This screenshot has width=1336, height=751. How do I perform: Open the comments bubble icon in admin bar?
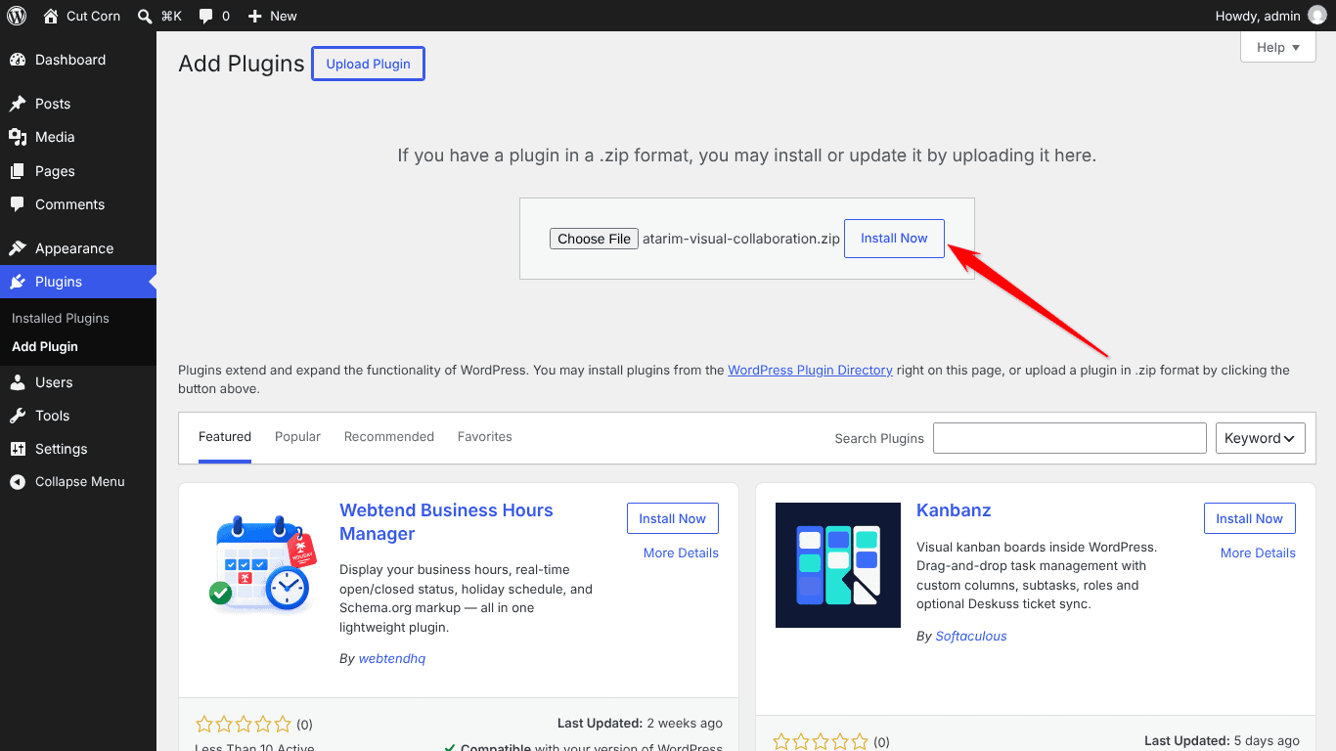point(205,16)
